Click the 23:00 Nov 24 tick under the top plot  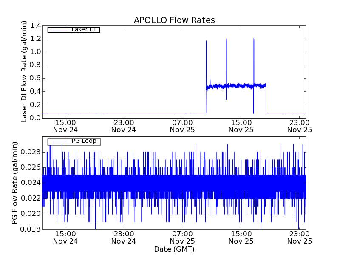tap(124, 126)
